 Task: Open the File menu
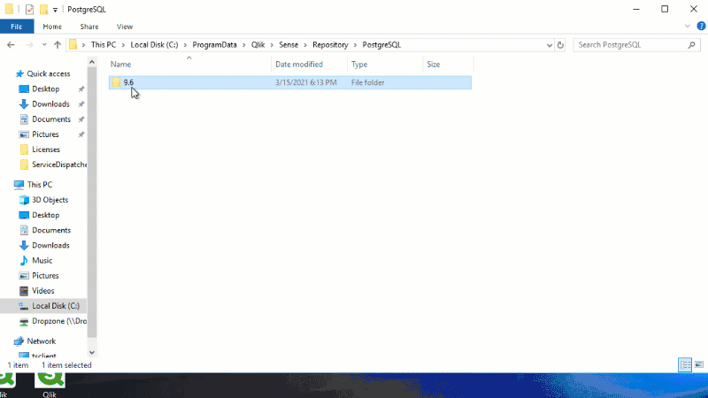(x=16, y=27)
